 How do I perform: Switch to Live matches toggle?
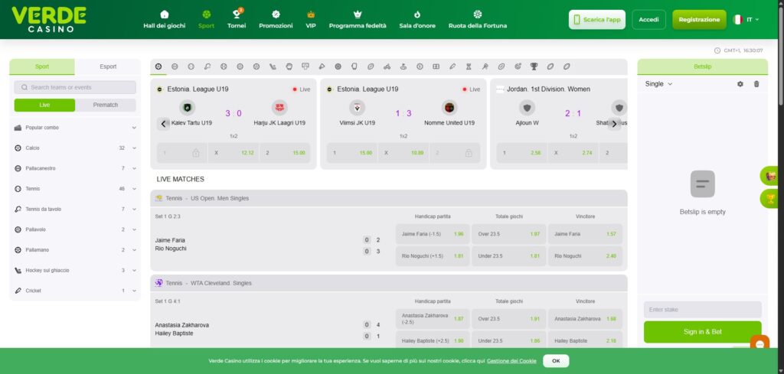(44, 106)
